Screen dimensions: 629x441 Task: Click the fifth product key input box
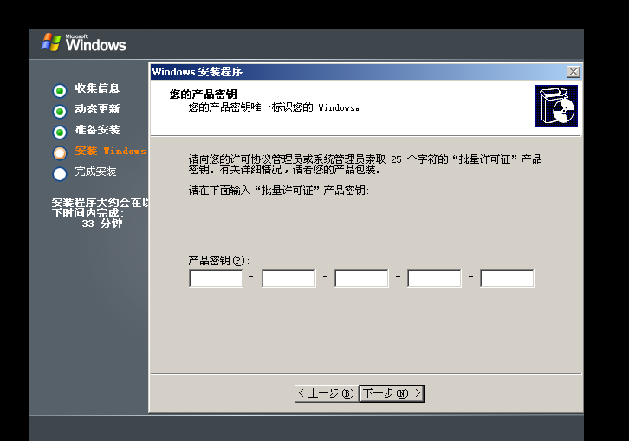pyautogui.click(x=507, y=278)
